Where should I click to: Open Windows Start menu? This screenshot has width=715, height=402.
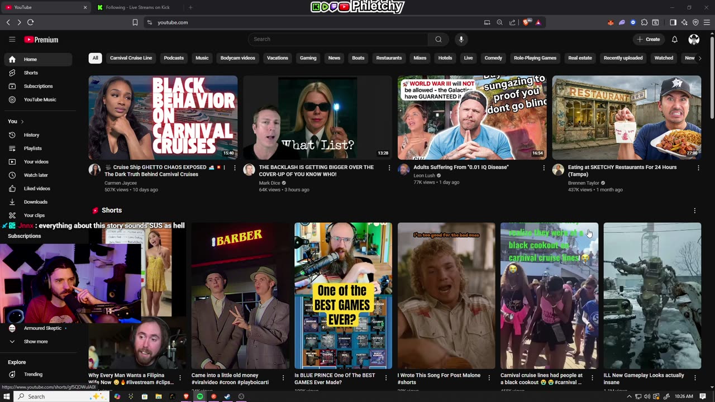click(7, 396)
